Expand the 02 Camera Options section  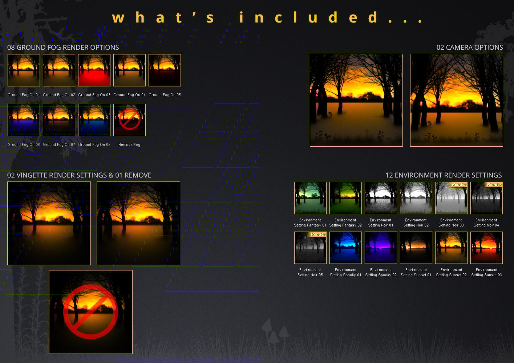[470, 47]
